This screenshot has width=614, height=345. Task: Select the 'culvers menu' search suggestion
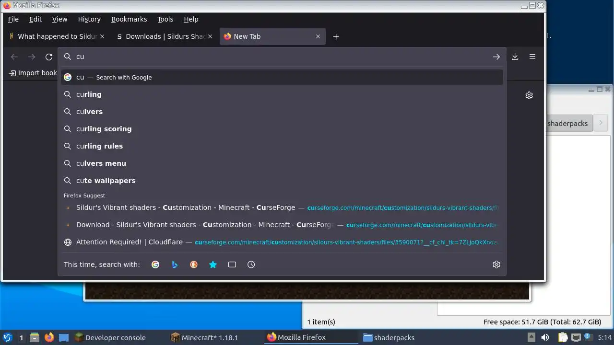click(282, 163)
